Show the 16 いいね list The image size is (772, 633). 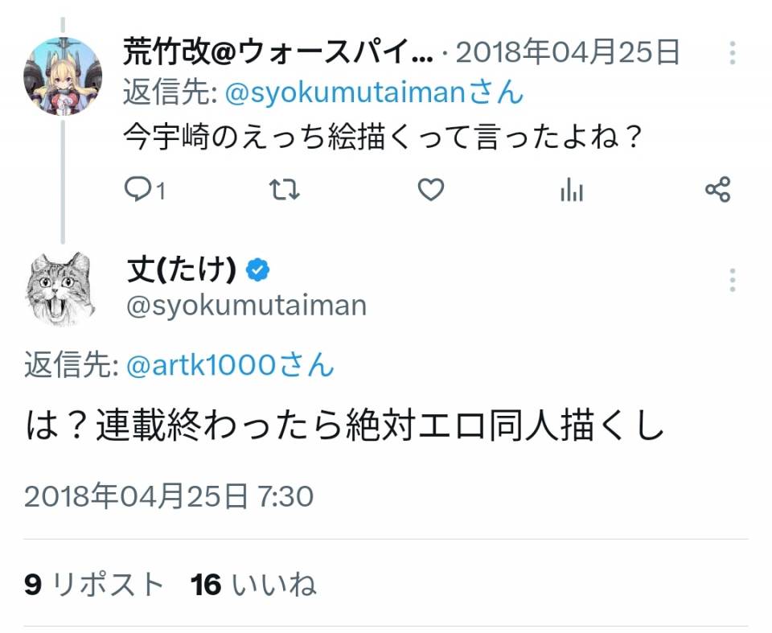(x=253, y=585)
